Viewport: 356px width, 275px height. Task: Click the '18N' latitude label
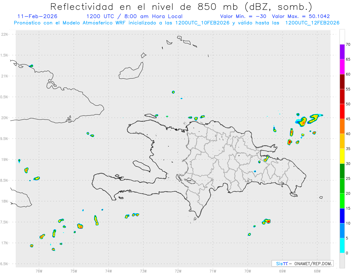pyautogui.click(x=4, y=201)
